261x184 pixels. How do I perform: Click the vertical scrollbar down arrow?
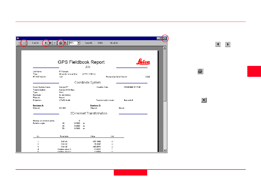coord(165,150)
